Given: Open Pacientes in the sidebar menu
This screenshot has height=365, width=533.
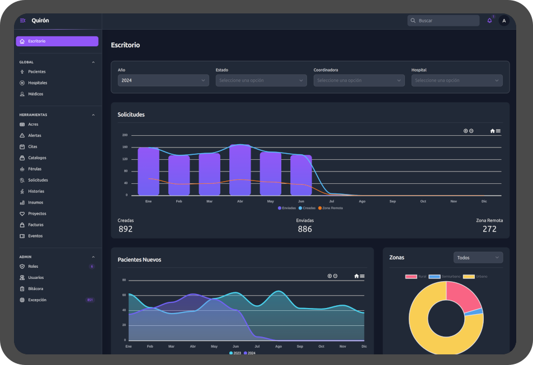Looking at the screenshot, I should coord(37,72).
